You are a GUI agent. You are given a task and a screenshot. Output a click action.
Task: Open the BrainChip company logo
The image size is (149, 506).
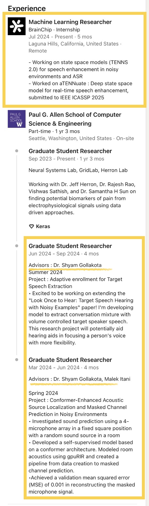(16, 26)
